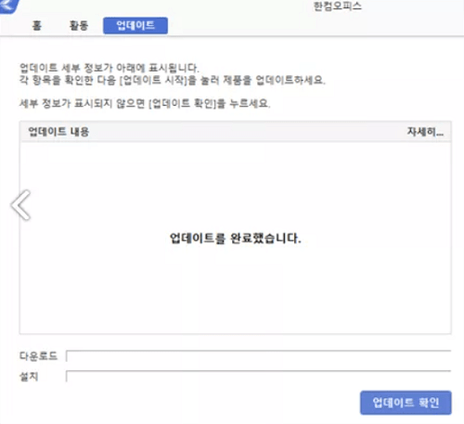
Task: Click the Hancom logo icon
Action: point(8,6)
